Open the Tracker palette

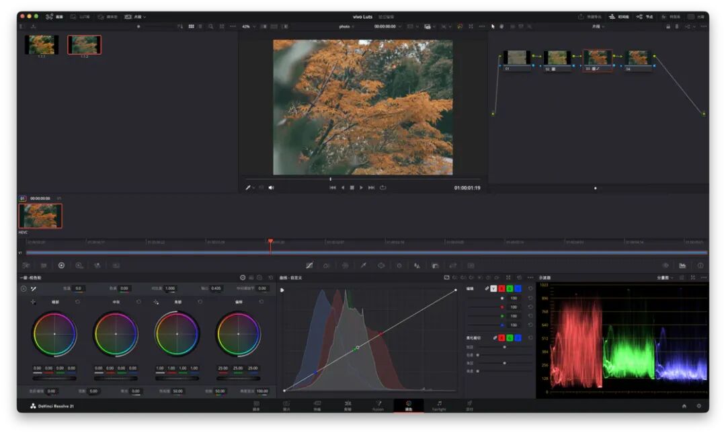[399, 266]
